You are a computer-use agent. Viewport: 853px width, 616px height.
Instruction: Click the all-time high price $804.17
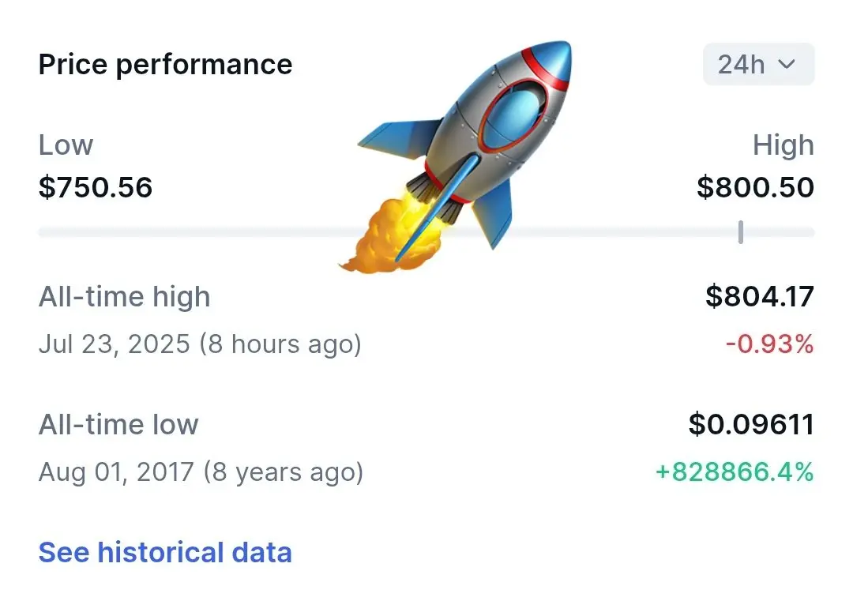pyautogui.click(x=760, y=297)
